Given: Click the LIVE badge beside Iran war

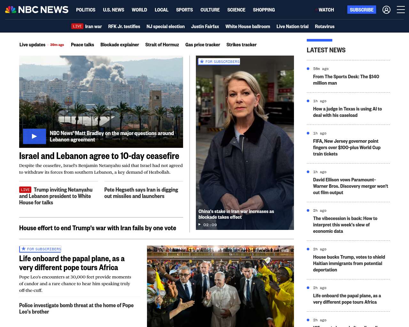Looking at the screenshot, I should [x=77, y=27].
